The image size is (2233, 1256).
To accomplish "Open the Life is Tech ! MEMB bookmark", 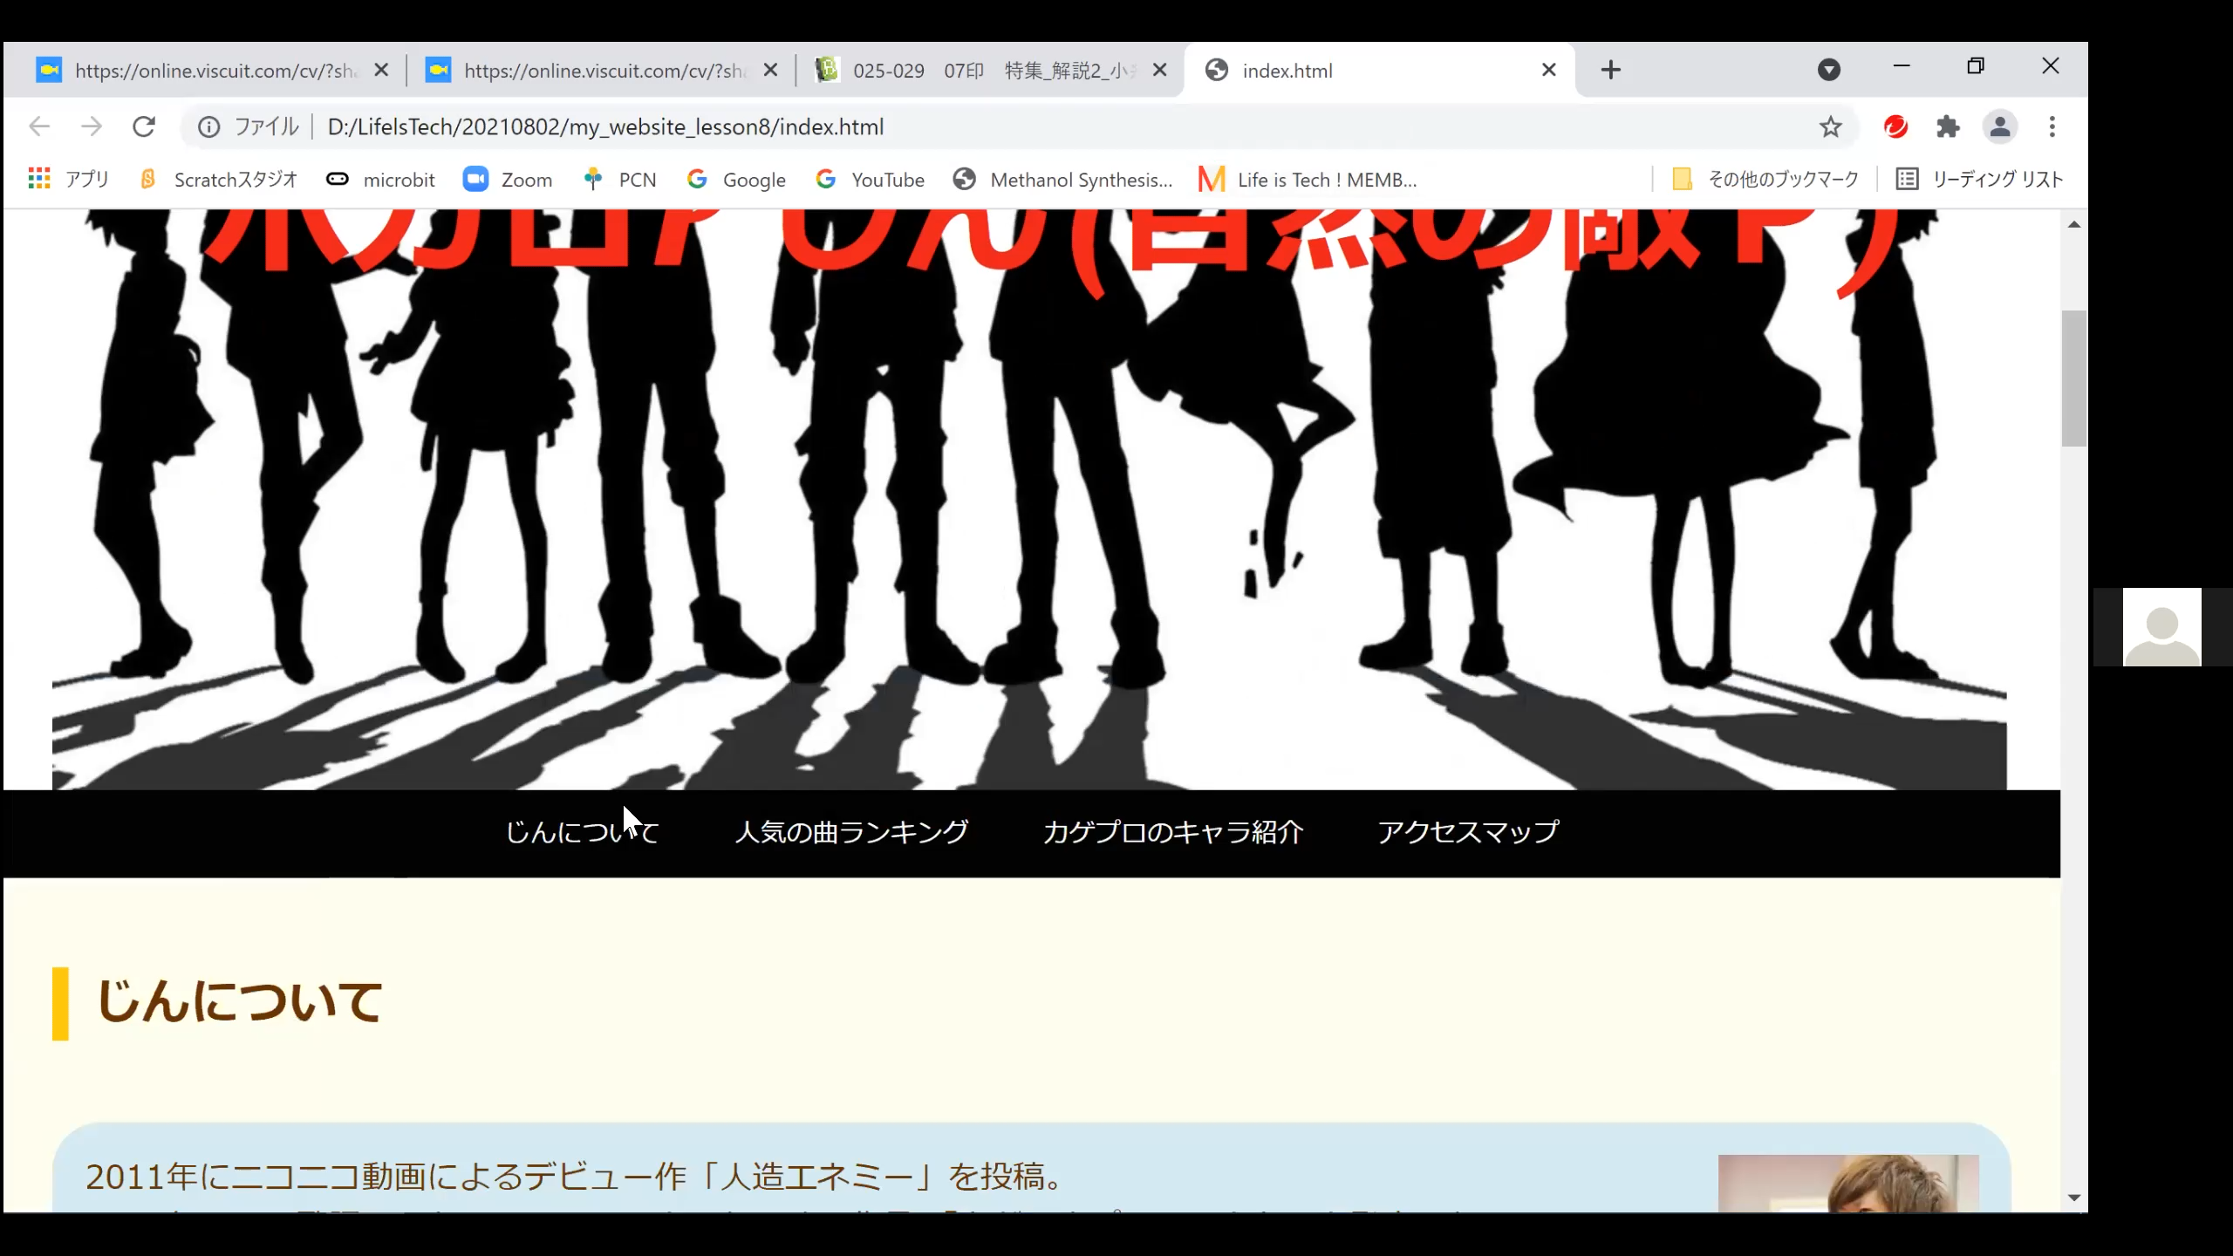I will [x=1308, y=180].
